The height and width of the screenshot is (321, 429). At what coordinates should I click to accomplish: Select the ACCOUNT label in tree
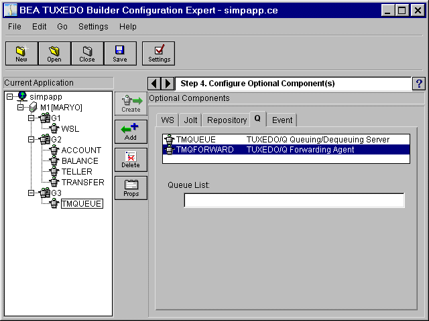coord(81,150)
